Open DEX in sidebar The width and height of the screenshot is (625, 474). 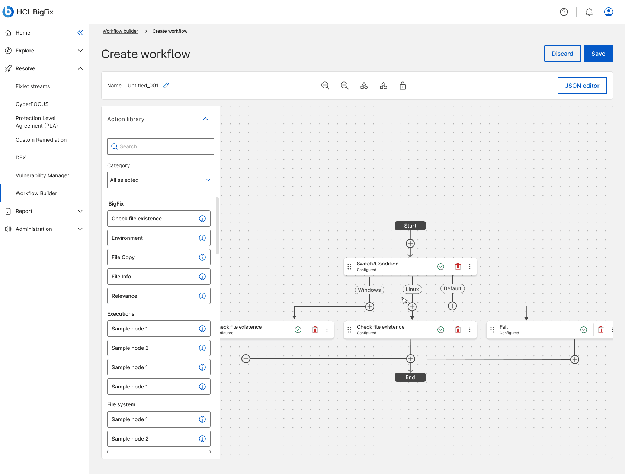[x=21, y=158]
